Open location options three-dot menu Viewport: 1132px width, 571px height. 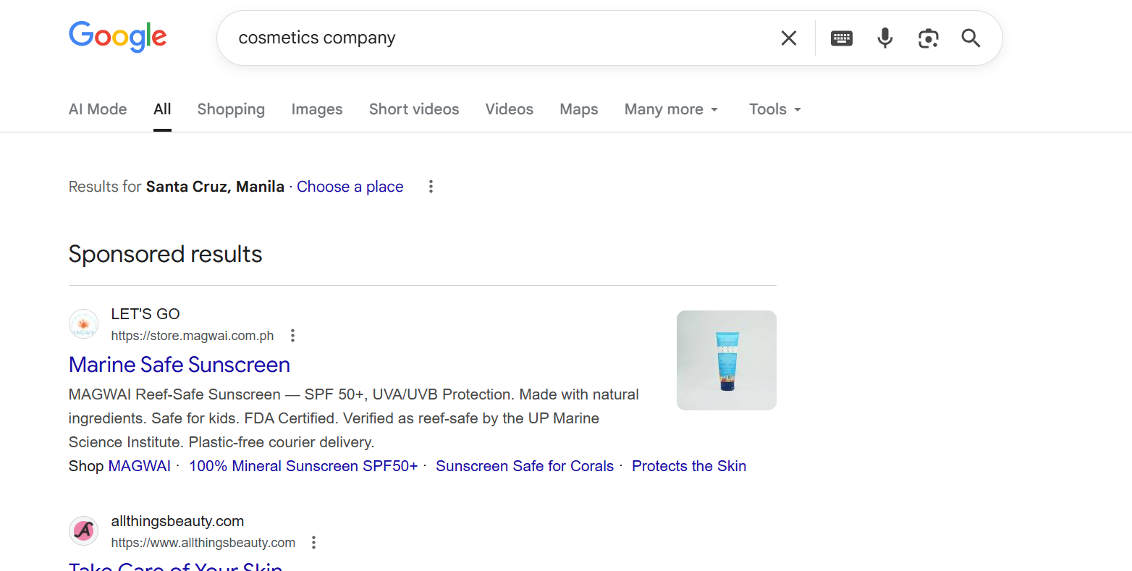pyautogui.click(x=431, y=187)
